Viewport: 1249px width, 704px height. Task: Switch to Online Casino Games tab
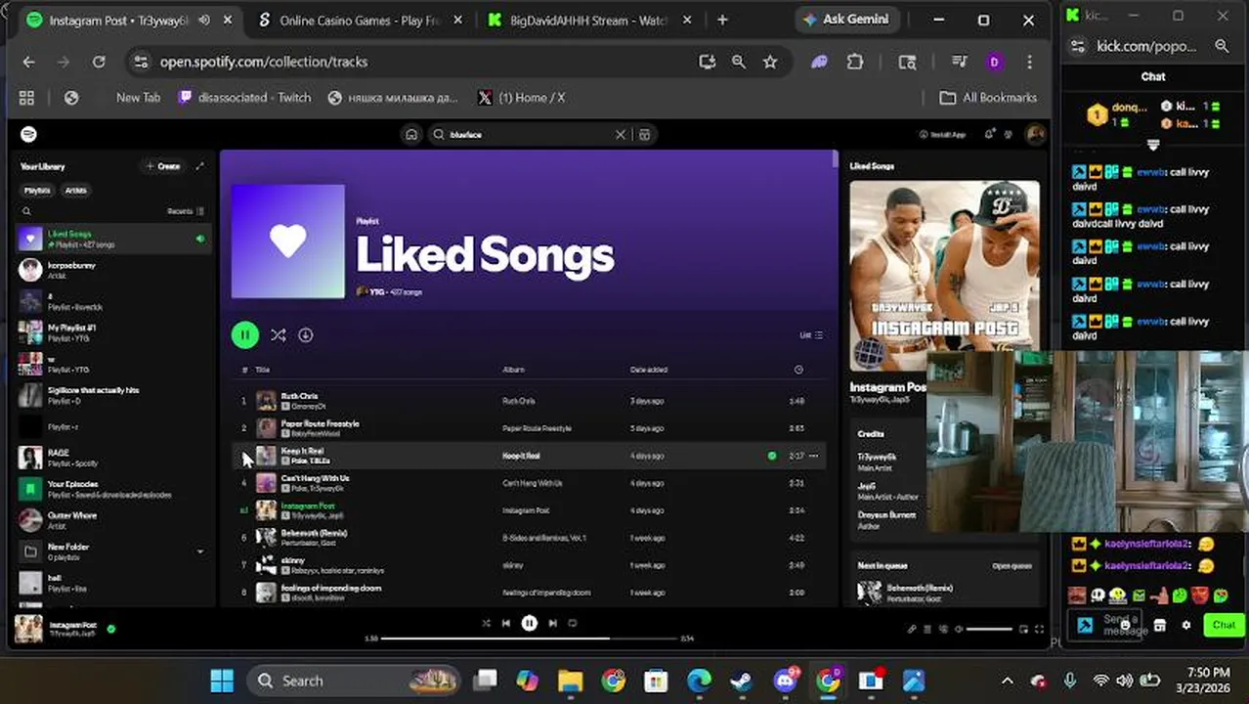coord(359,21)
